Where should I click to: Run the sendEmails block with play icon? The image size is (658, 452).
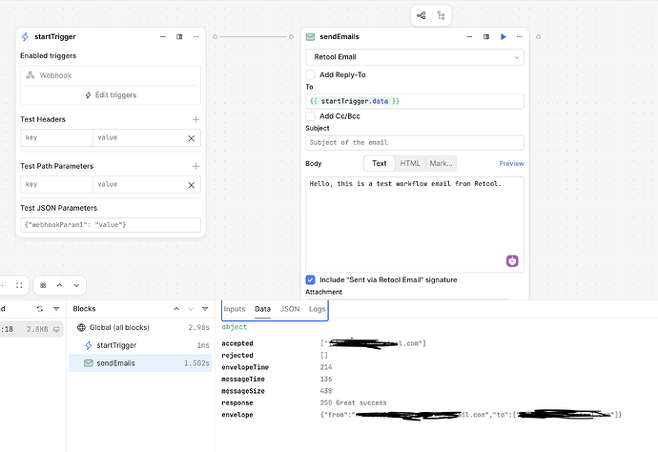point(504,37)
